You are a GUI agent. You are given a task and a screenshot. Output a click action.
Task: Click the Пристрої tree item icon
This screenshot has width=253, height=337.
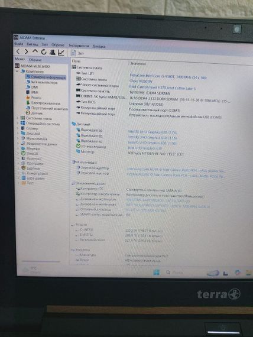click(23, 158)
